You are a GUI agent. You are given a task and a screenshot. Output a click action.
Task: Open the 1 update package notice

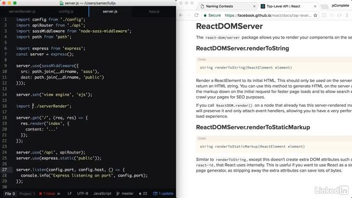163,194
